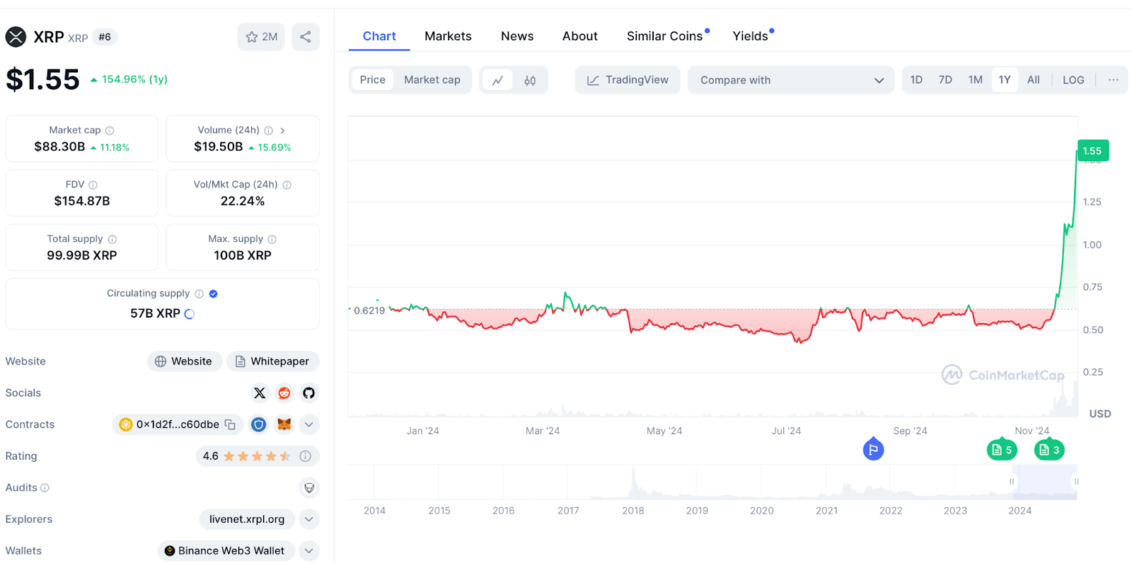Switch chart to Price view

click(373, 80)
